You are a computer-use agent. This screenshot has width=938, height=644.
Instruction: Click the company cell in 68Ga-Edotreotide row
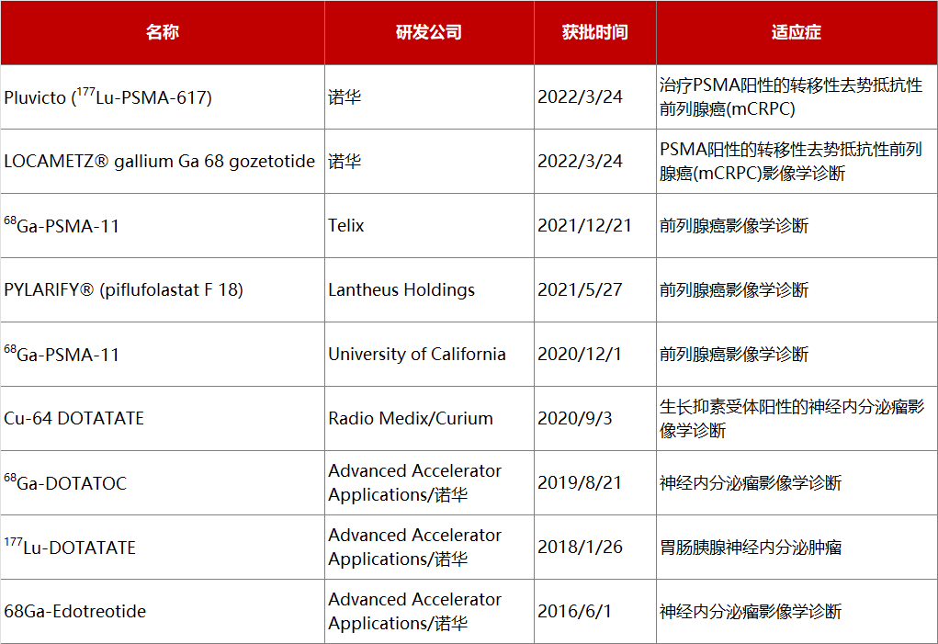(x=429, y=611)
